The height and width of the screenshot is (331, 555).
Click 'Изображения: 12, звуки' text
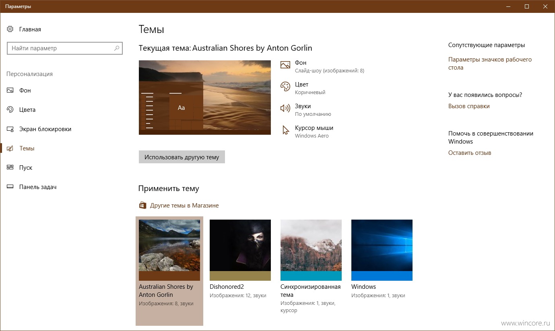(x=238, y=296)
